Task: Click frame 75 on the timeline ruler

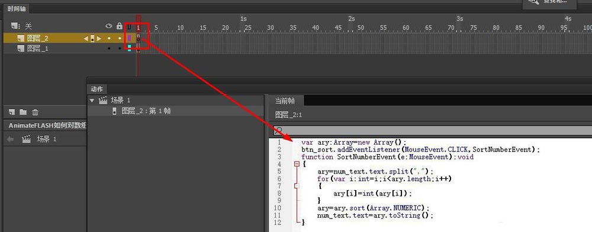Action: tap(474, 28)
